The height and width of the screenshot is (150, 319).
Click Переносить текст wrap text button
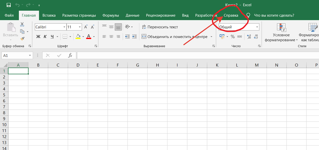[x=160, y=27]
